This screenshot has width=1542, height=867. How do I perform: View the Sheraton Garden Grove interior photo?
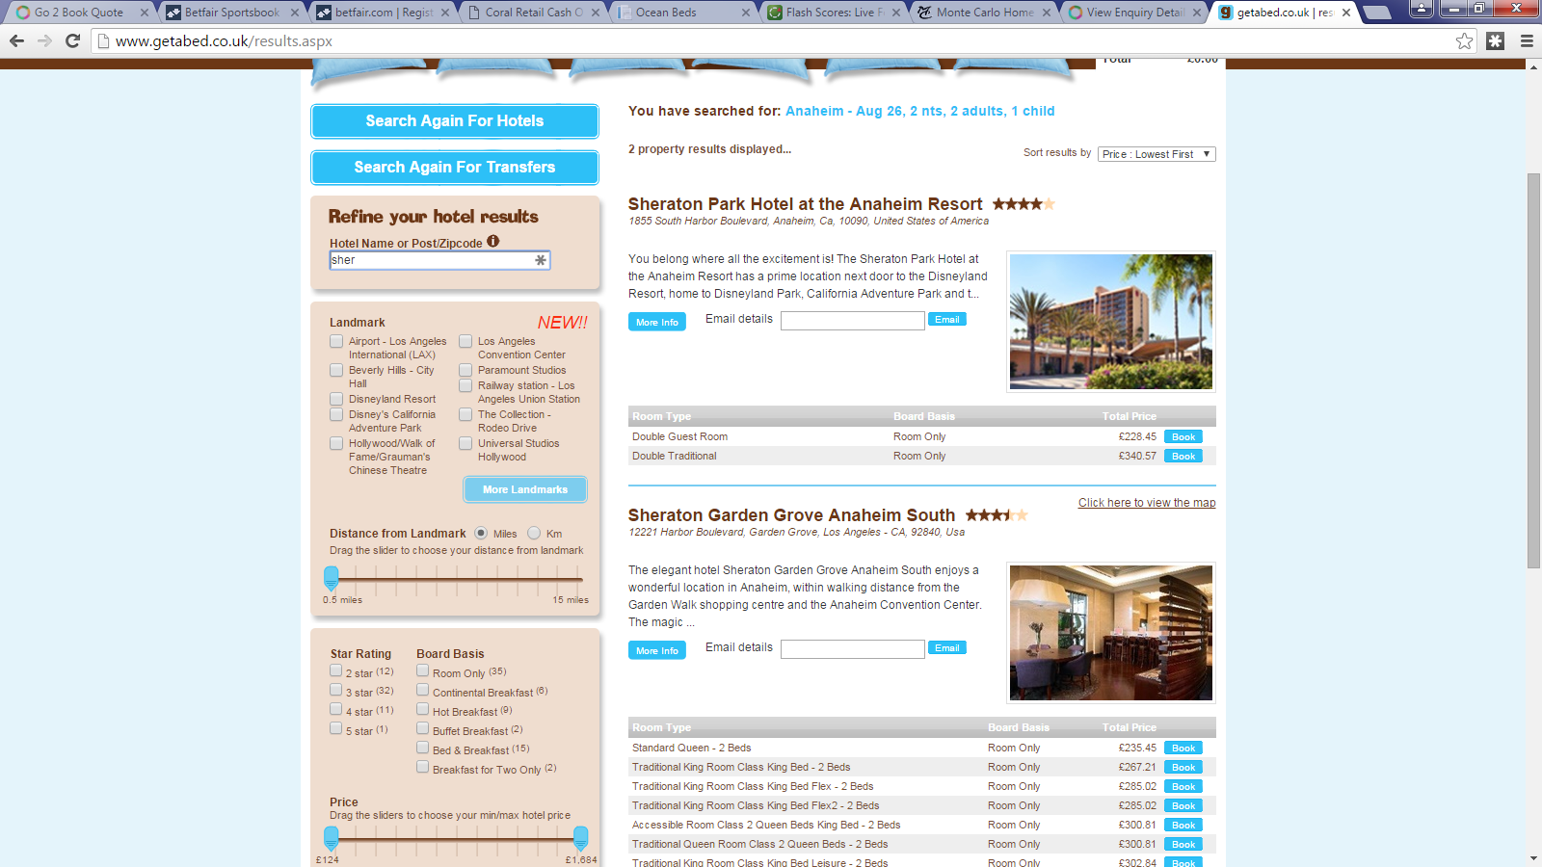[1111, 633]
